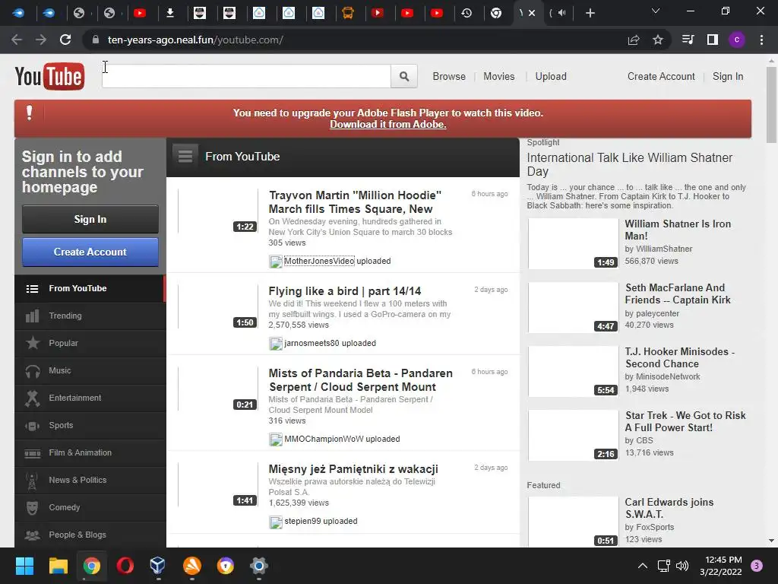Click the address bar URL
This screenshot has height=584, width=778.
click(195, 40)
